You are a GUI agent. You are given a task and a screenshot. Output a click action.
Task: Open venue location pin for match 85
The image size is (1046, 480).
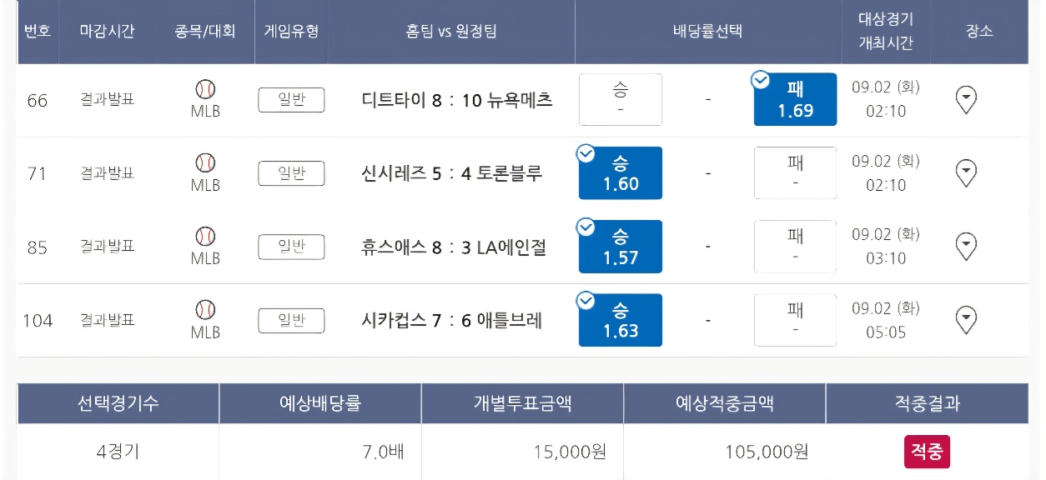pyautogui.click(x=966, y=247)
